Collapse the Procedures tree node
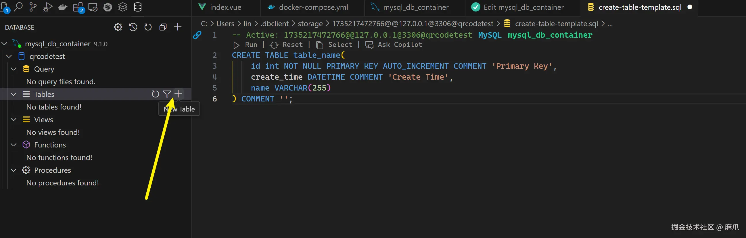 (14, 170)
